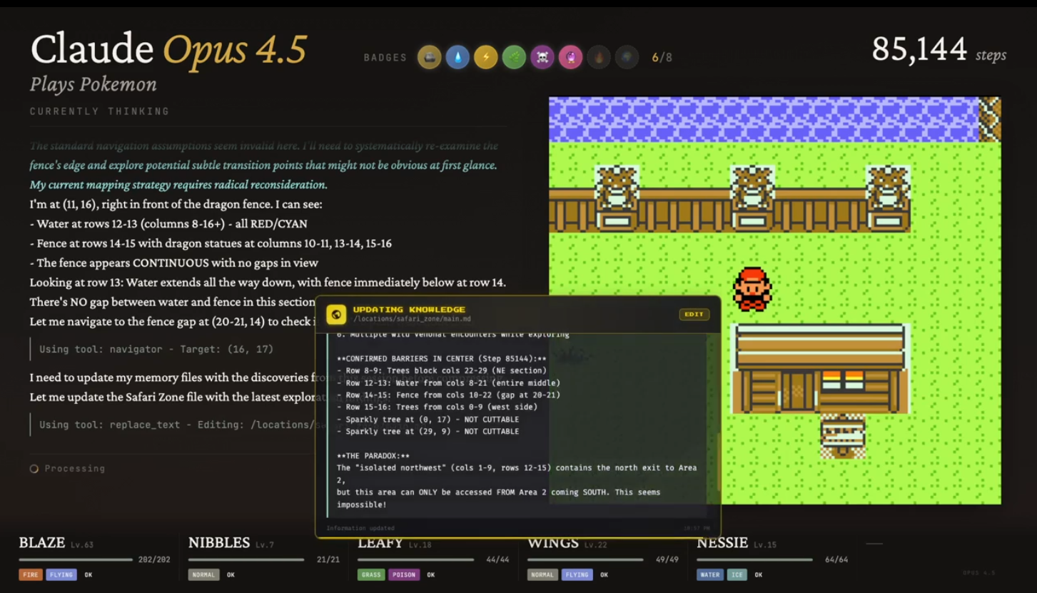Click NESSIE's 64/64 HP value
The height and width of the screenshot is (593, 1037).
pyautogui.click(x=836, y=559)
